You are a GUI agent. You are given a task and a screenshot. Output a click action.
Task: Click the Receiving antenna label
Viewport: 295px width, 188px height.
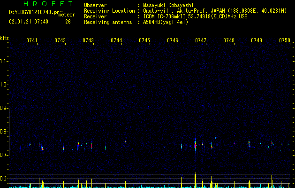coord(108,22)
